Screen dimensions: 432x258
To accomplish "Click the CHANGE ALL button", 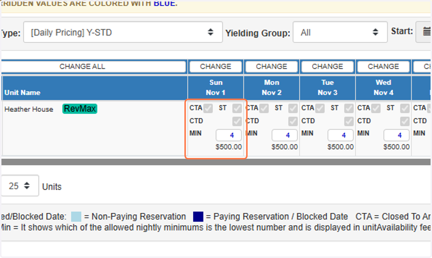I will coord(93,66).
